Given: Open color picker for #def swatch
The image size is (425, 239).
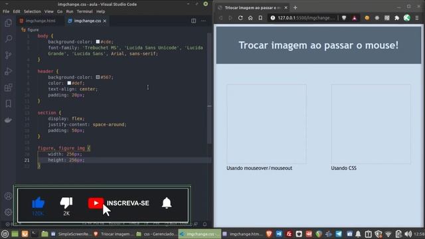Looking at the screenshot, I should click(x=69, y=83).
